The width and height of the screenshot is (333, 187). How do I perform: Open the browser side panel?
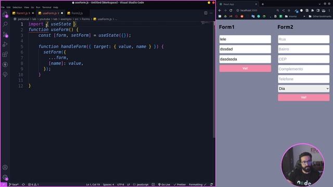tap(318, 10)
